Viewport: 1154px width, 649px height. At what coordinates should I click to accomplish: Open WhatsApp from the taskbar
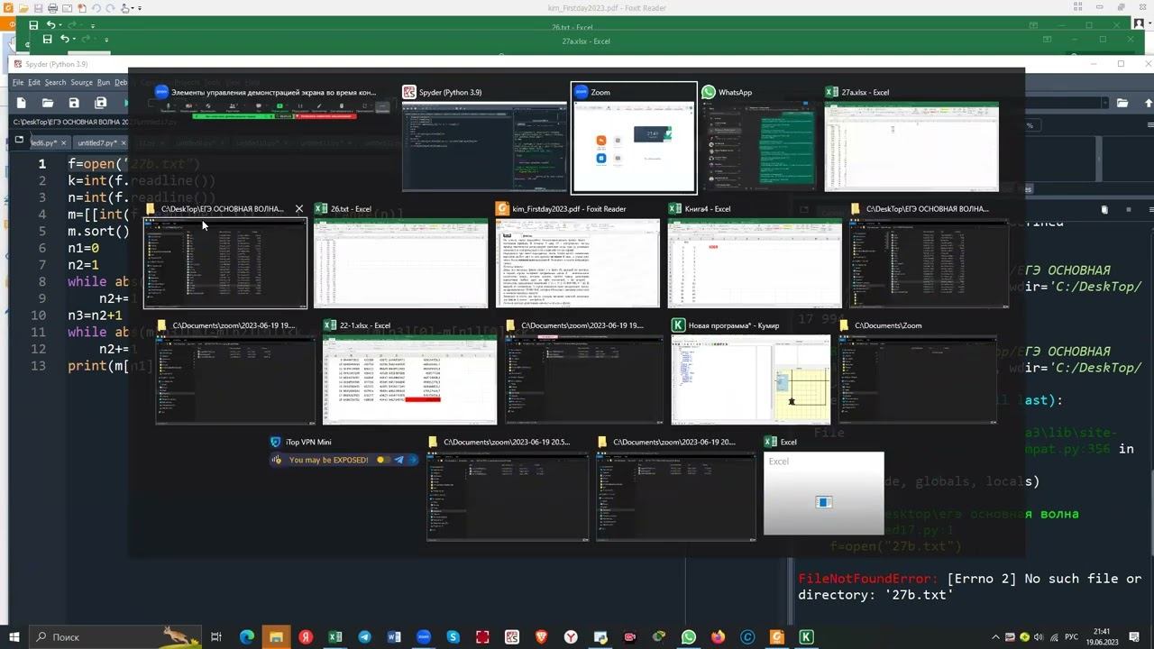(689, 637)
